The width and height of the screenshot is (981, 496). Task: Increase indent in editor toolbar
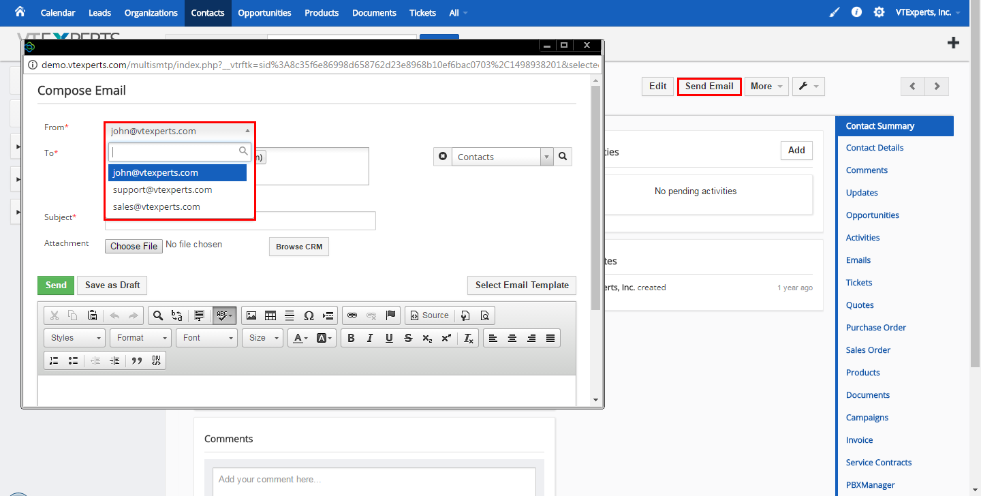click(x=114, y=360)
